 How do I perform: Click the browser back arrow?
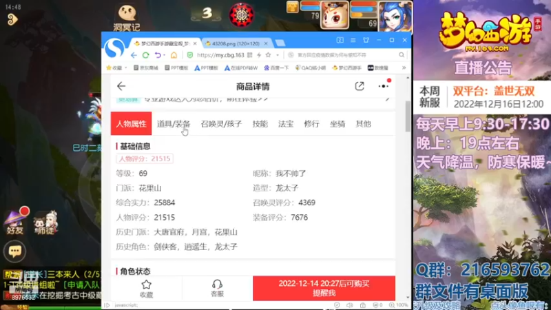point(134,55)
